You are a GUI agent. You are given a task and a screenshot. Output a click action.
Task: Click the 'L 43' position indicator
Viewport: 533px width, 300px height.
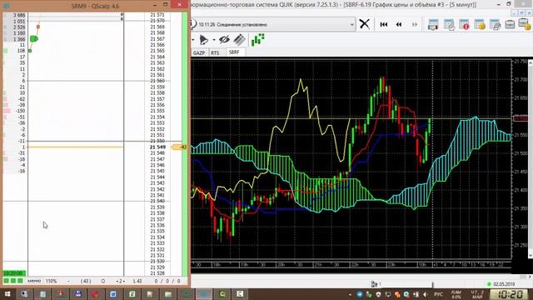(x=137, y=282)
